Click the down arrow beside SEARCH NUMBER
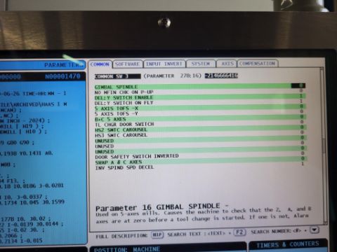 point(315,230)
